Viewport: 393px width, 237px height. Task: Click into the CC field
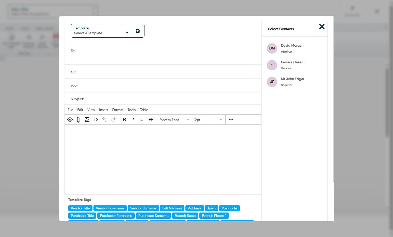point(163,72)
